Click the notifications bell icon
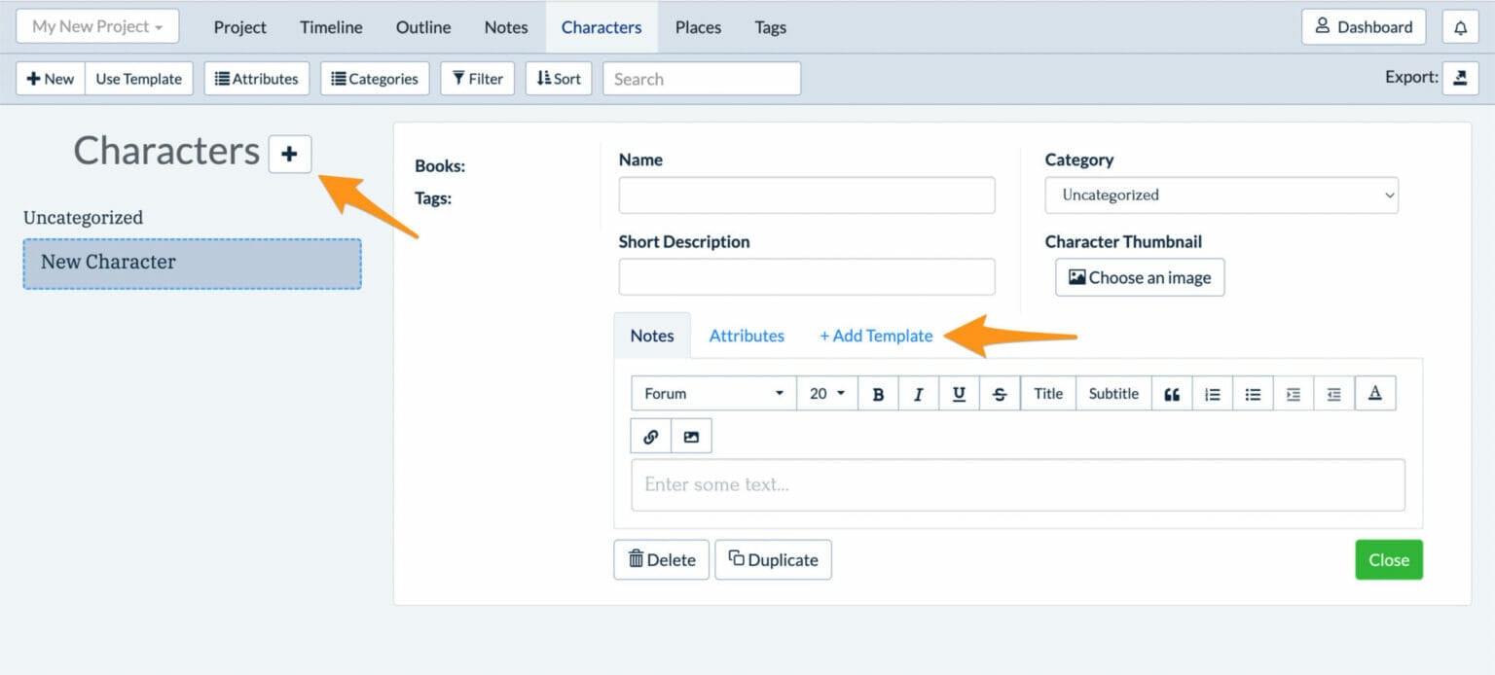 [1460, 27]
